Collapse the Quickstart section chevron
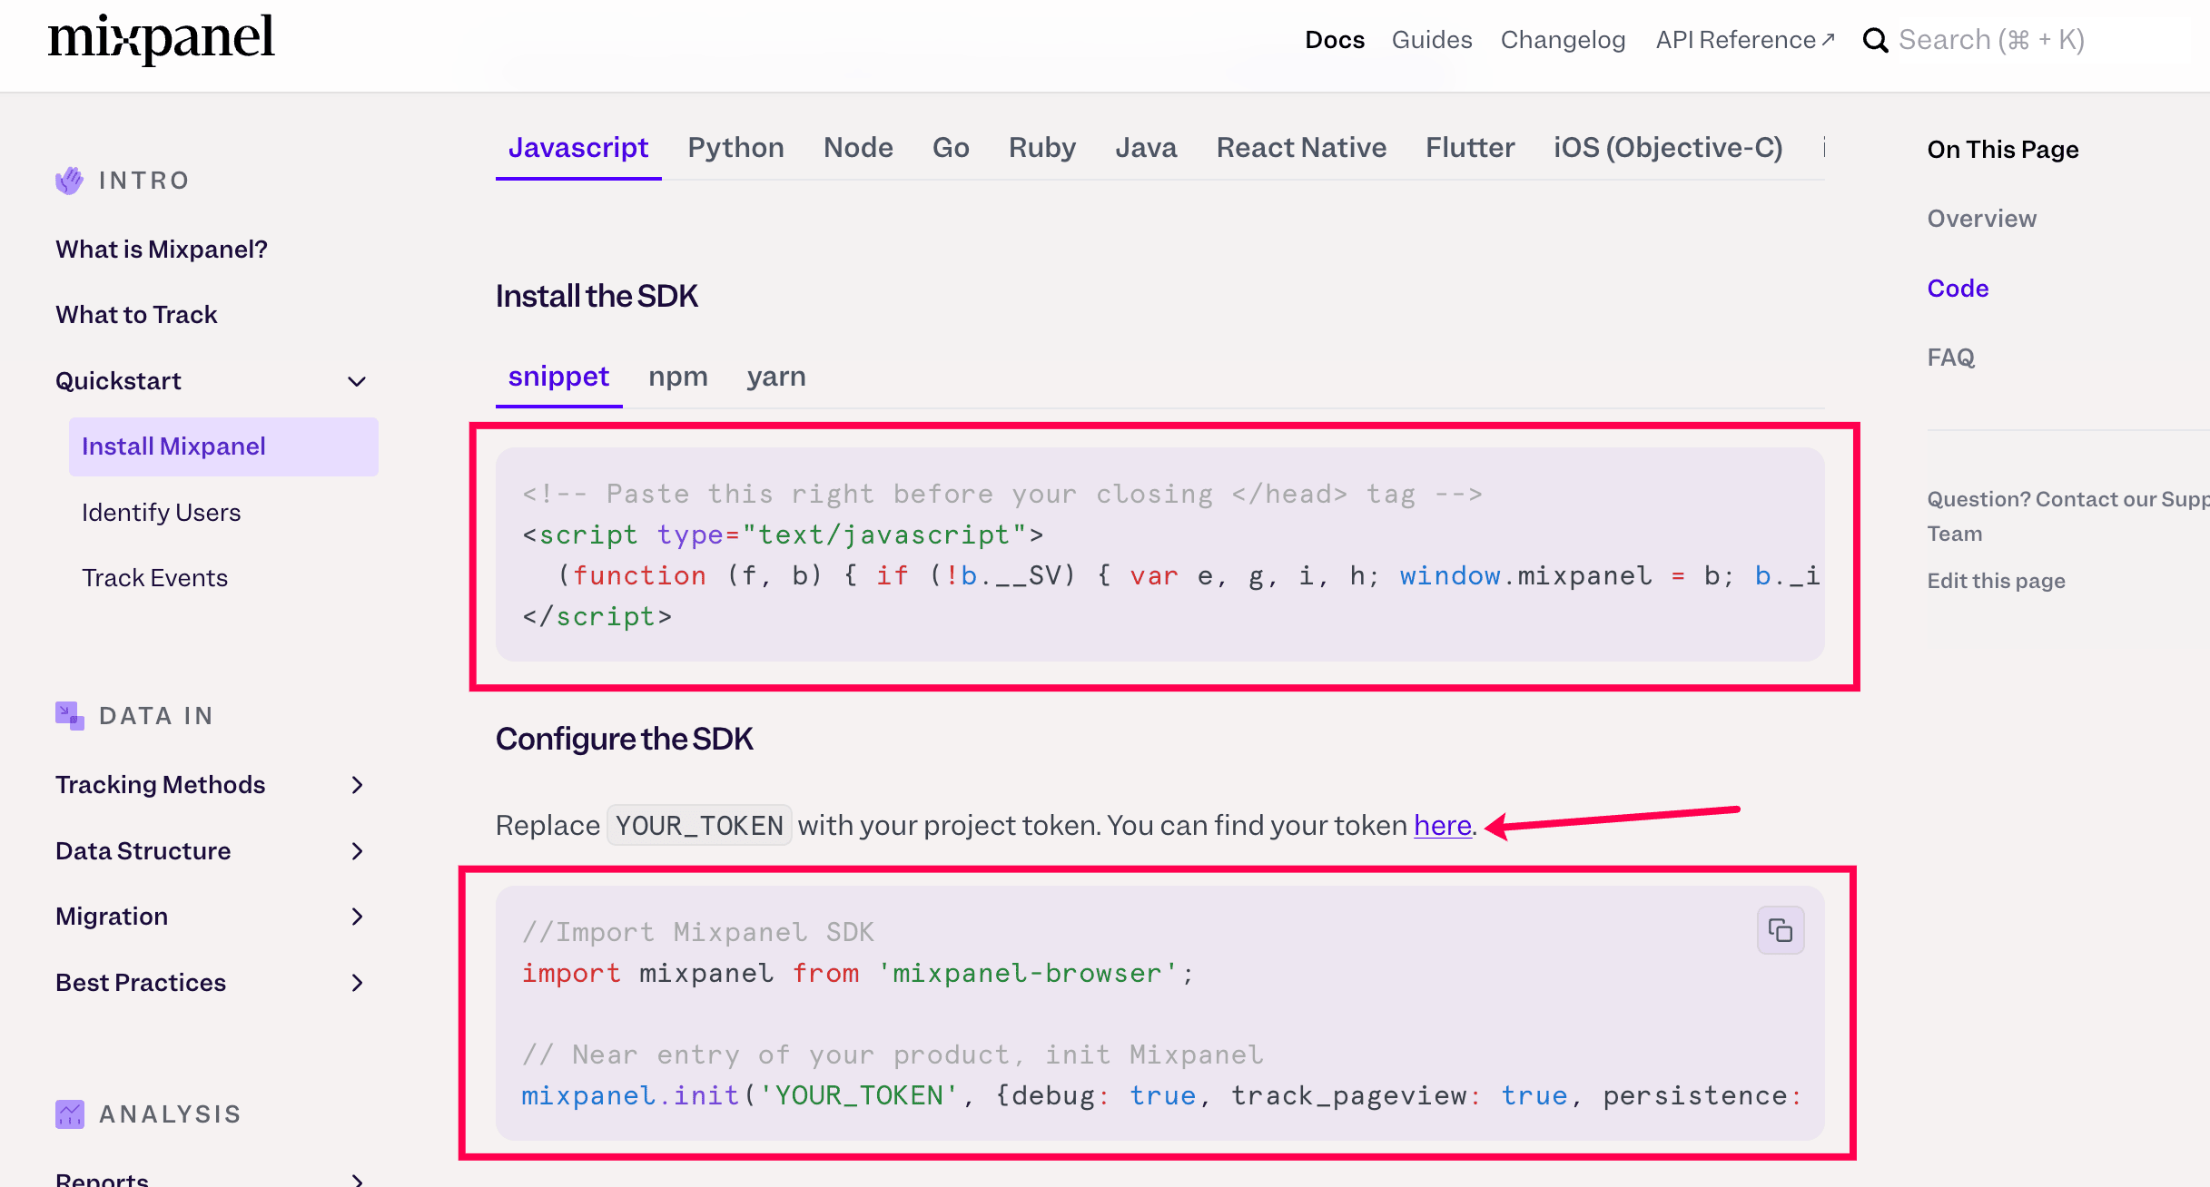This screenshot has width=2210, height=1187. (x=357, y=381)
